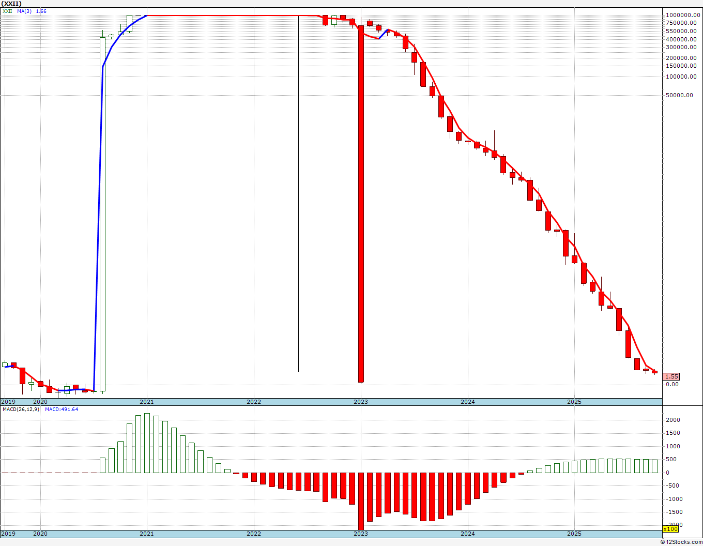Select 2025 on the price chart time axis
This screenshot has width=703, height=546.
[x=574, y=402]
